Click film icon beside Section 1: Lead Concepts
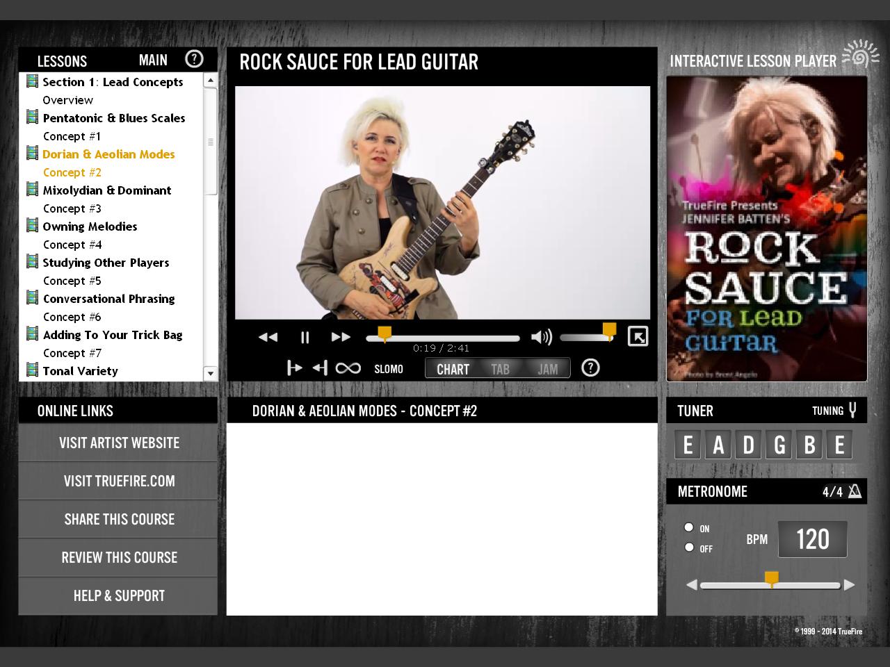890x667 pixels. pyautogui.click(x=32, y=81)
